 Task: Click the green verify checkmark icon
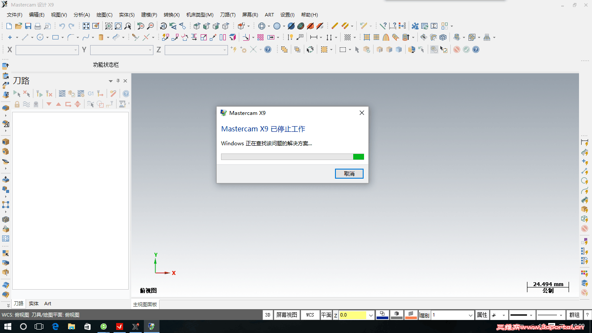click(x=466, y=49)
